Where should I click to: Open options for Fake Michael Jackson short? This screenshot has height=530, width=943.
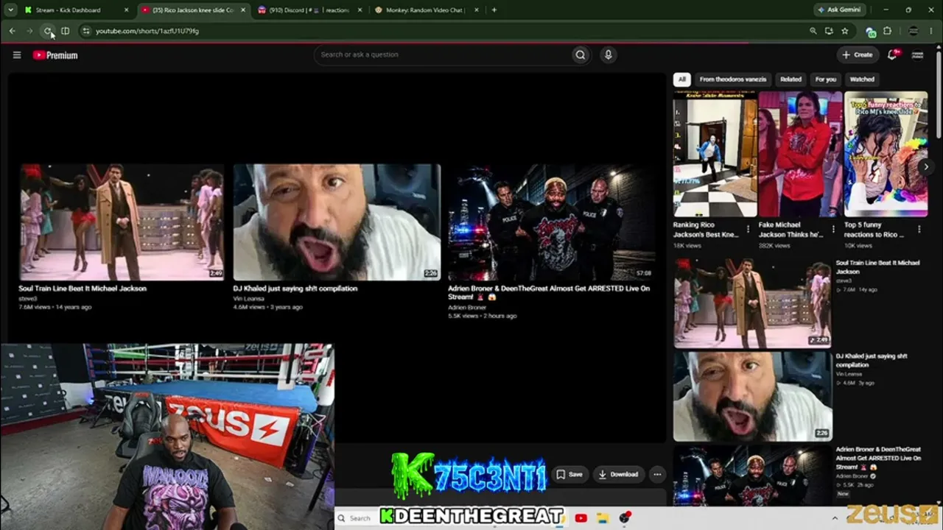(833, 230)
